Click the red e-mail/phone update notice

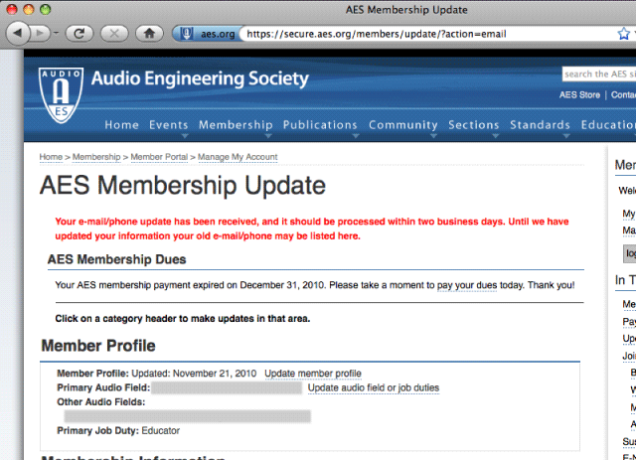pos(312,229)
